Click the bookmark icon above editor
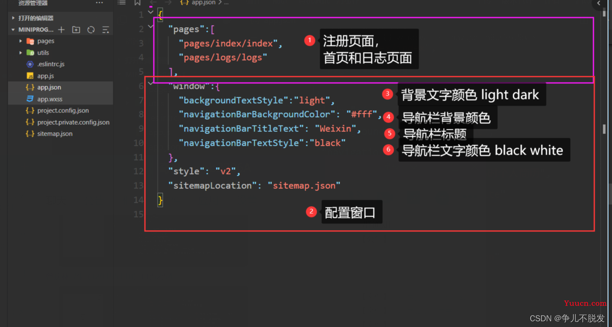The image size is (612, 327). 137,3
